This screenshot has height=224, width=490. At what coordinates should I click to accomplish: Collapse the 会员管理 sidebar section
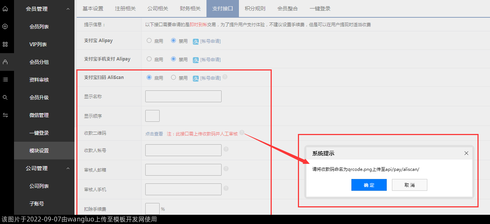click(68, 9)
